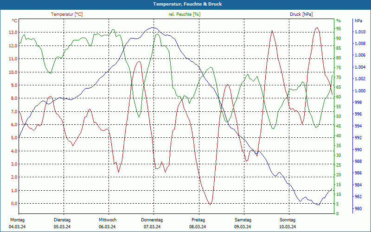Select the '12,0' temperature axis value
Viewport: 371px width, 232px height.
click(13, 45)
